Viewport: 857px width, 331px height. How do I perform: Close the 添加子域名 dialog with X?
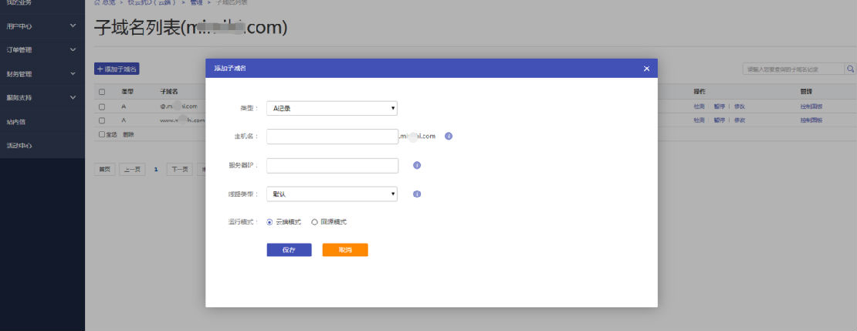coord(646,69)
